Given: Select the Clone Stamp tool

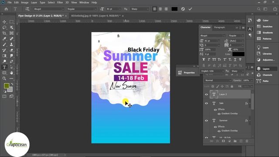Looking at the screenshot, I should coord(12,44).
